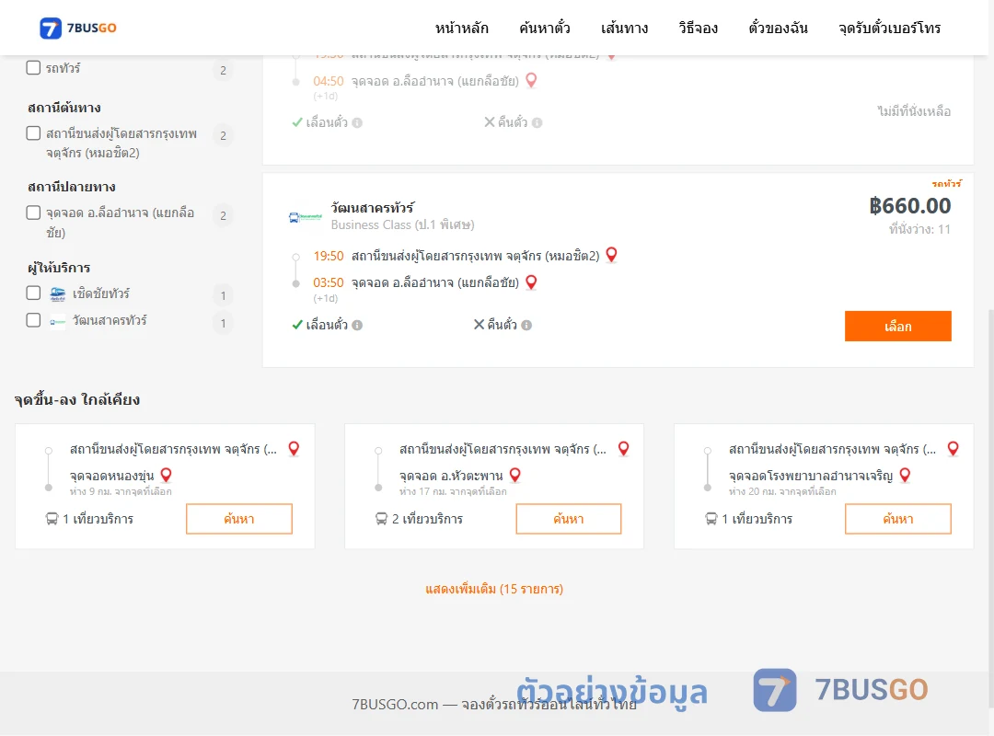Click info icon next to คืนตั๋ว on sold-out card
The image size is (994, 736).
(537, 123)
